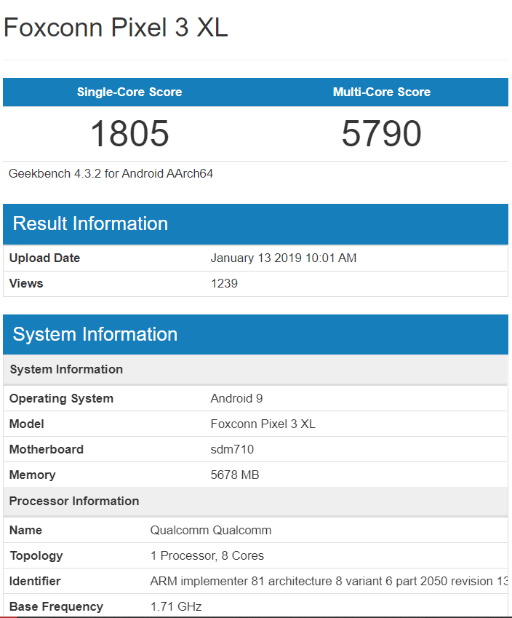Image resolution: width=512 pixels, height=618 pixels.
Task: Click the Operating System label
Action: 61,398
